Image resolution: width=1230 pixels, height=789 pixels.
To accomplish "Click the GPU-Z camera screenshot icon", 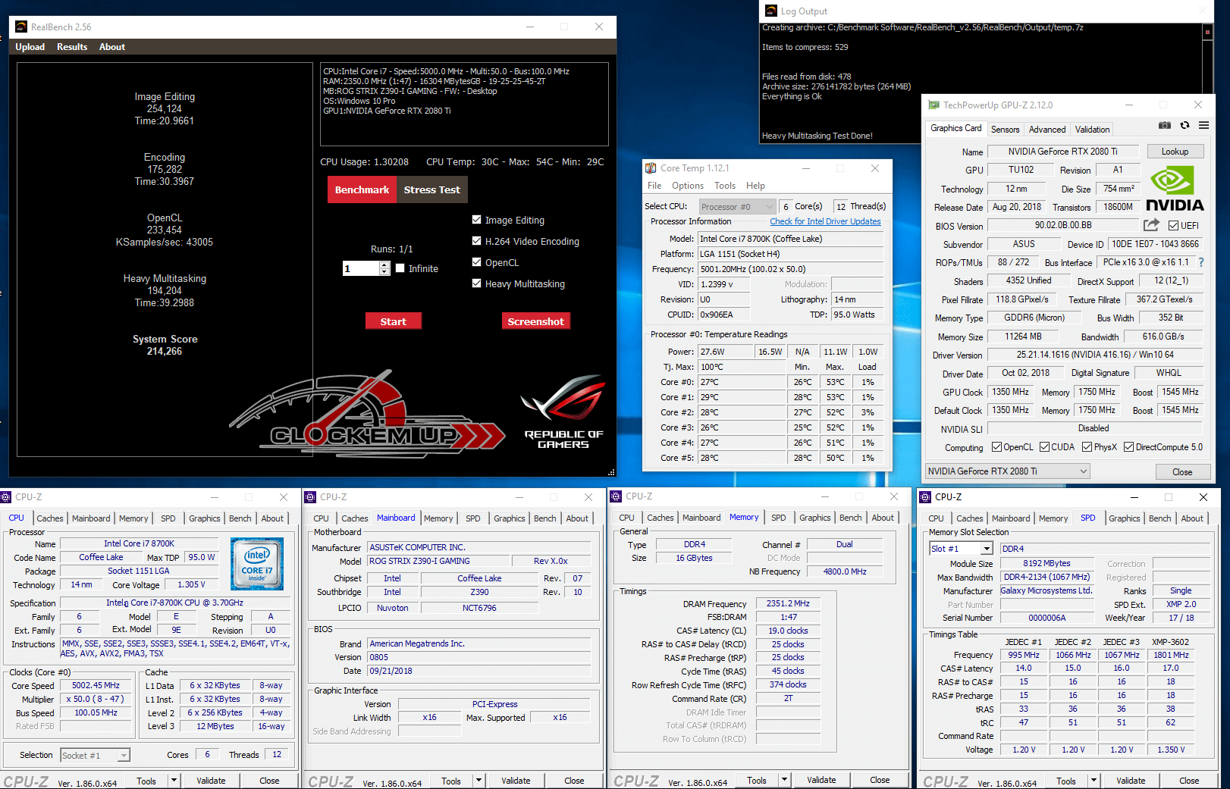I will pyautogui.click(x=1165, y=126).
